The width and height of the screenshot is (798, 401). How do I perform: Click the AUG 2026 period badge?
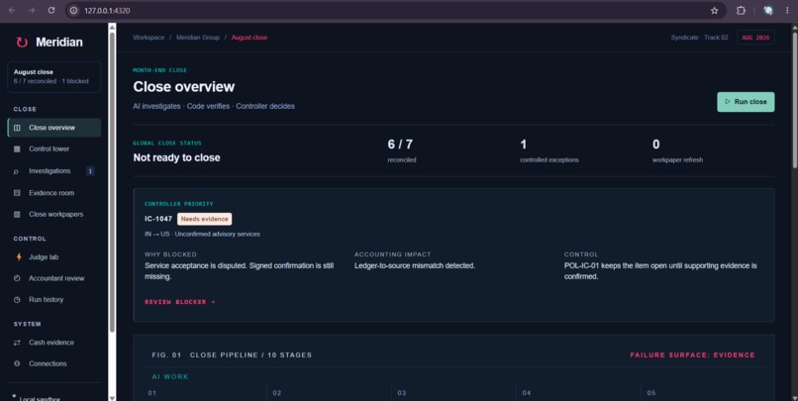[x=755, y=38]
